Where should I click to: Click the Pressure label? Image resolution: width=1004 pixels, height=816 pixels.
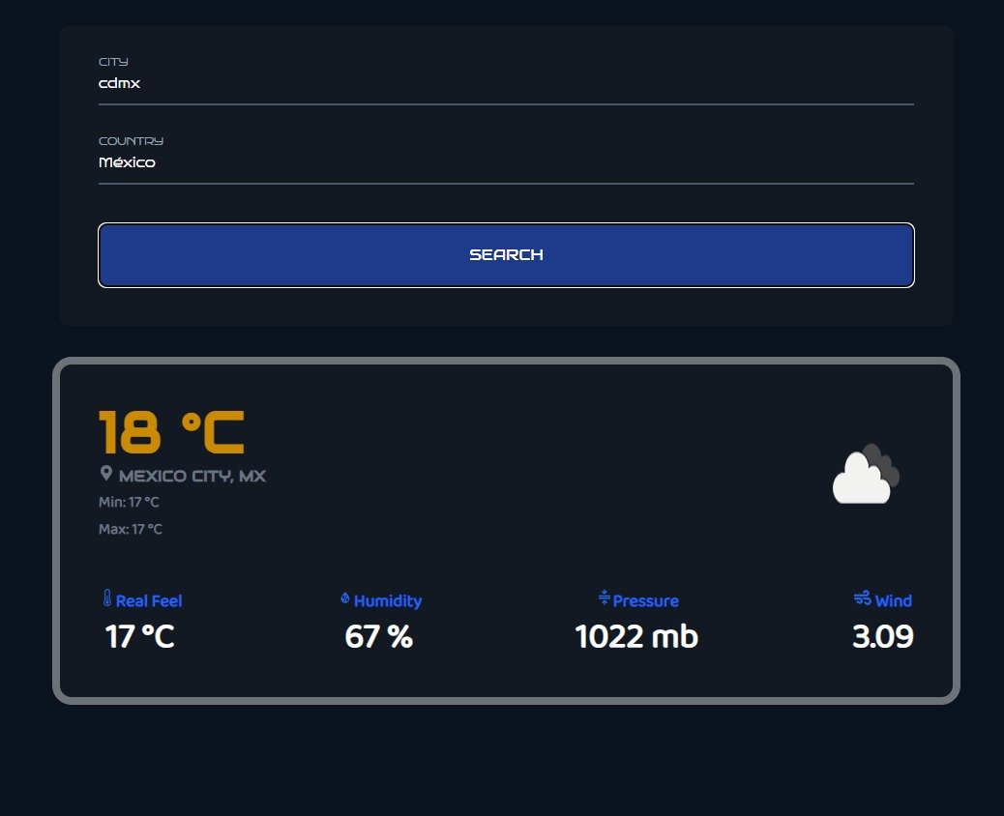point(646,601)
